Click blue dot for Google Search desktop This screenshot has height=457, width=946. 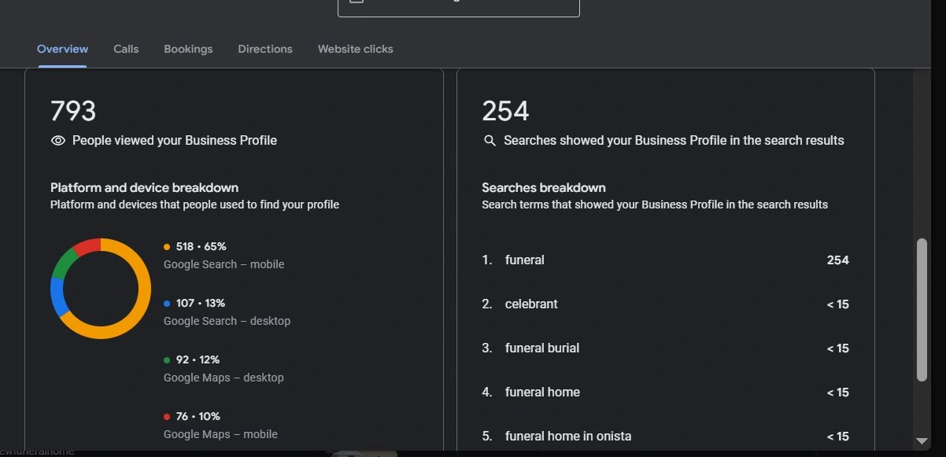pos(167,304)
